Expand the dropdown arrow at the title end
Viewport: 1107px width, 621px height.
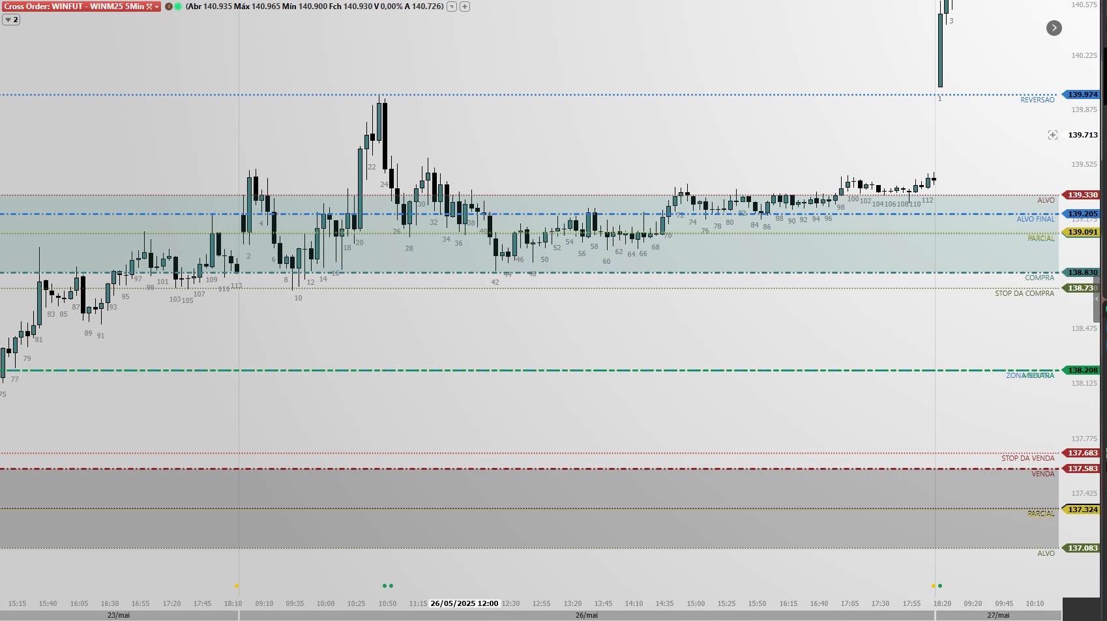coord(157,7)
